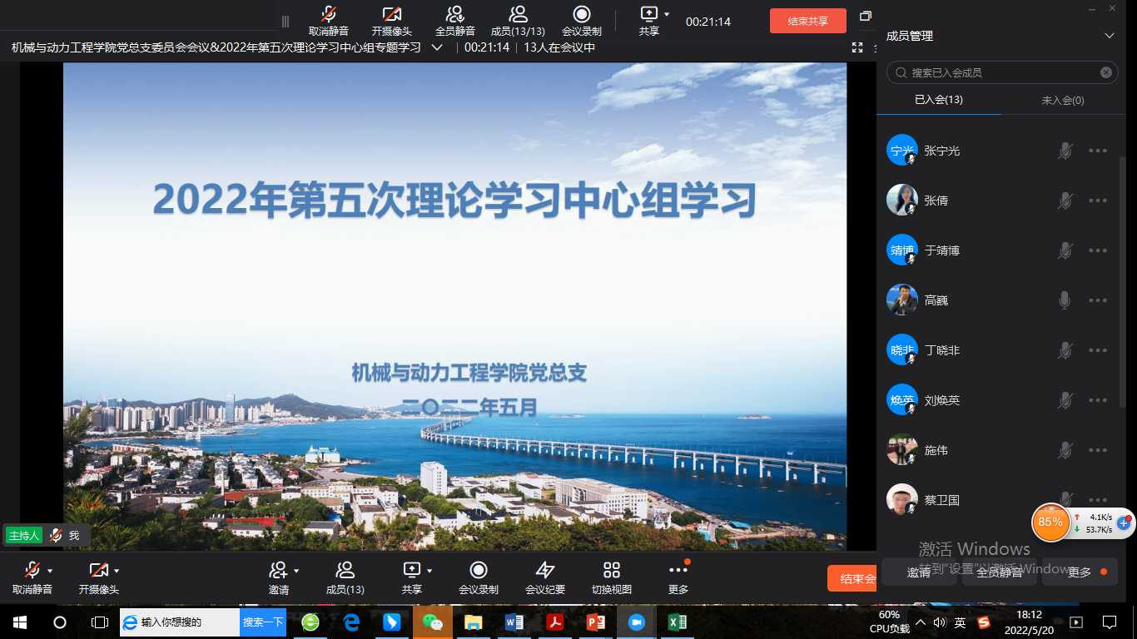Screen dimensions: 1137x639
Task: Click the 更多 three-dots icon in bottom toolbar
Action: pyautogui.click(x=678, y=570)
